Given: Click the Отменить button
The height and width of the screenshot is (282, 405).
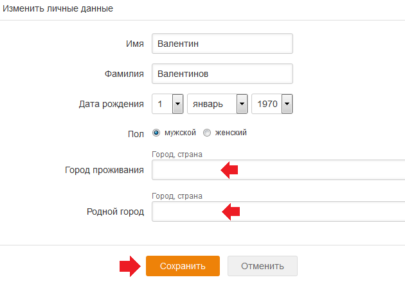Looking at the screenshot, I should pyautogui.click(x=262, y=266).
